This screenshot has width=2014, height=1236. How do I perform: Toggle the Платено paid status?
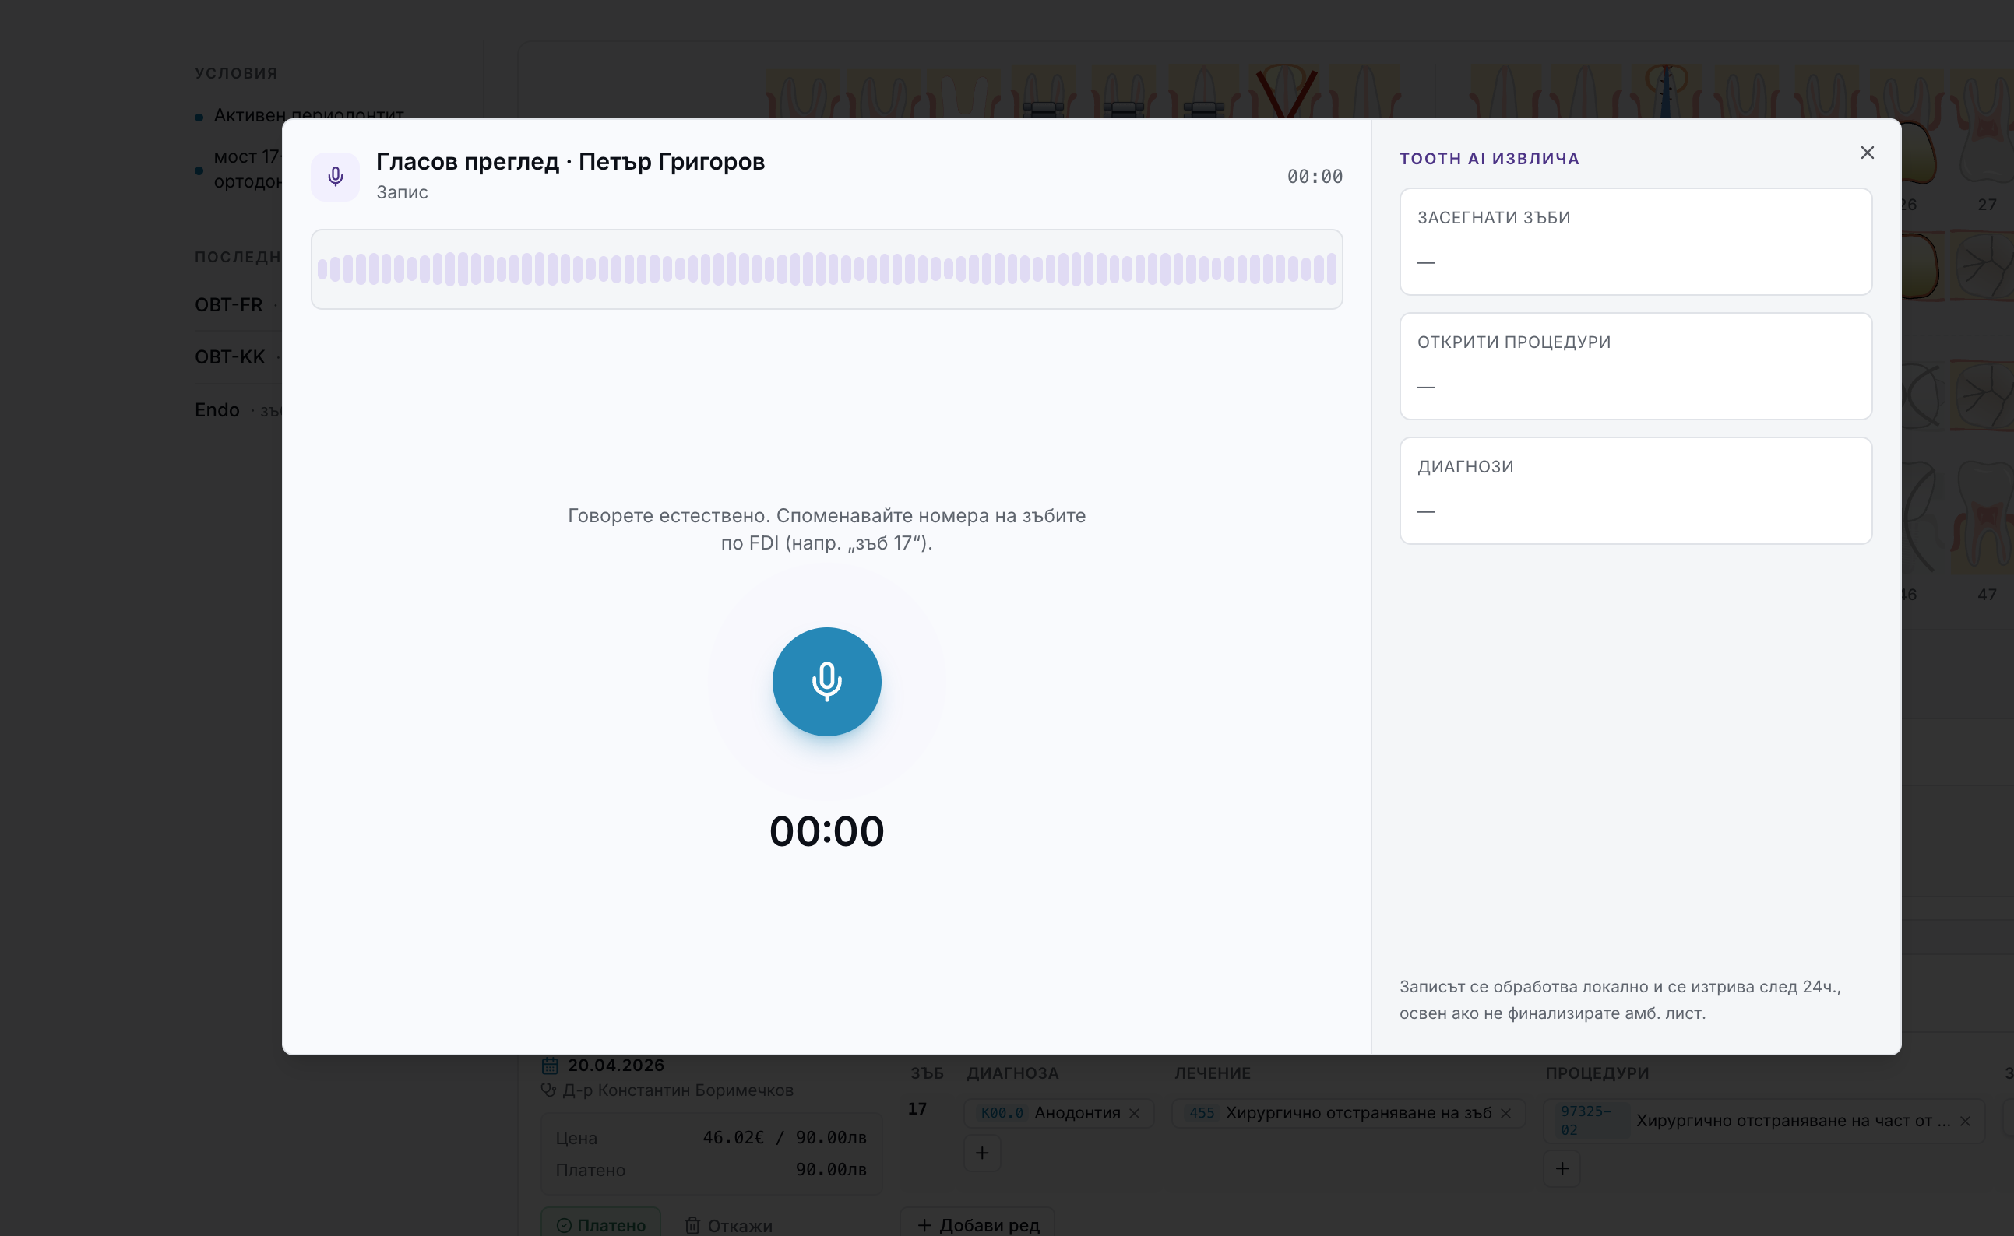(601, 1224)
